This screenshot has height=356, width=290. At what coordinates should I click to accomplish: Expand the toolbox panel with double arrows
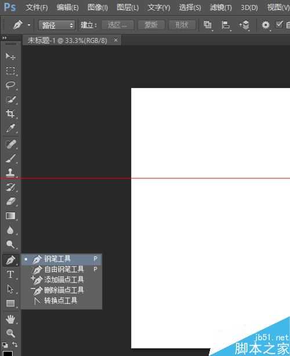[4, 38]
